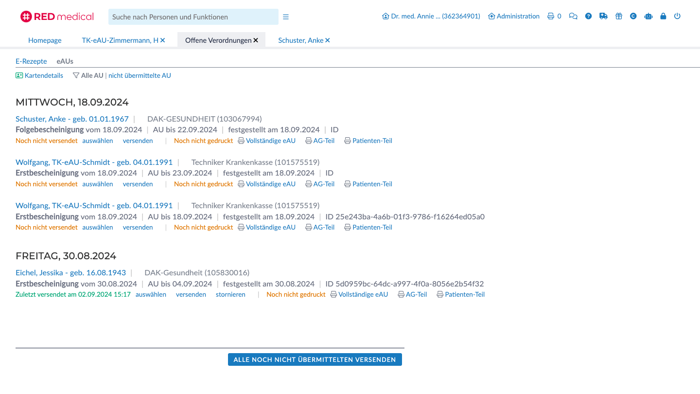Click the MITTWOCH, 18.09.2024 heading
700x394 pixels.
[72, 102]
